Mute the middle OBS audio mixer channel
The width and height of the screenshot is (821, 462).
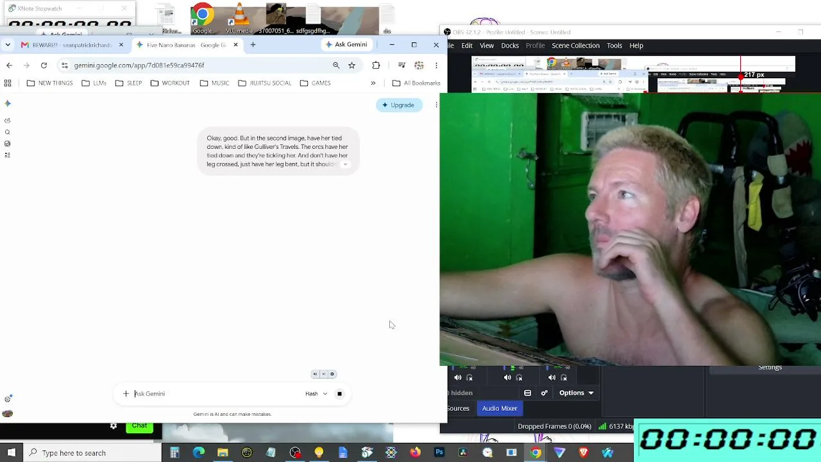(x=507, y=378)
